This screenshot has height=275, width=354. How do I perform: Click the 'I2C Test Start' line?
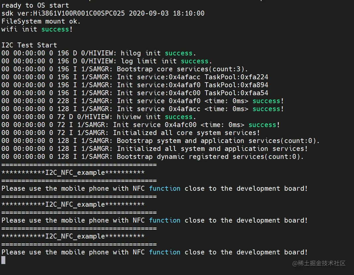tap(29, 45)
